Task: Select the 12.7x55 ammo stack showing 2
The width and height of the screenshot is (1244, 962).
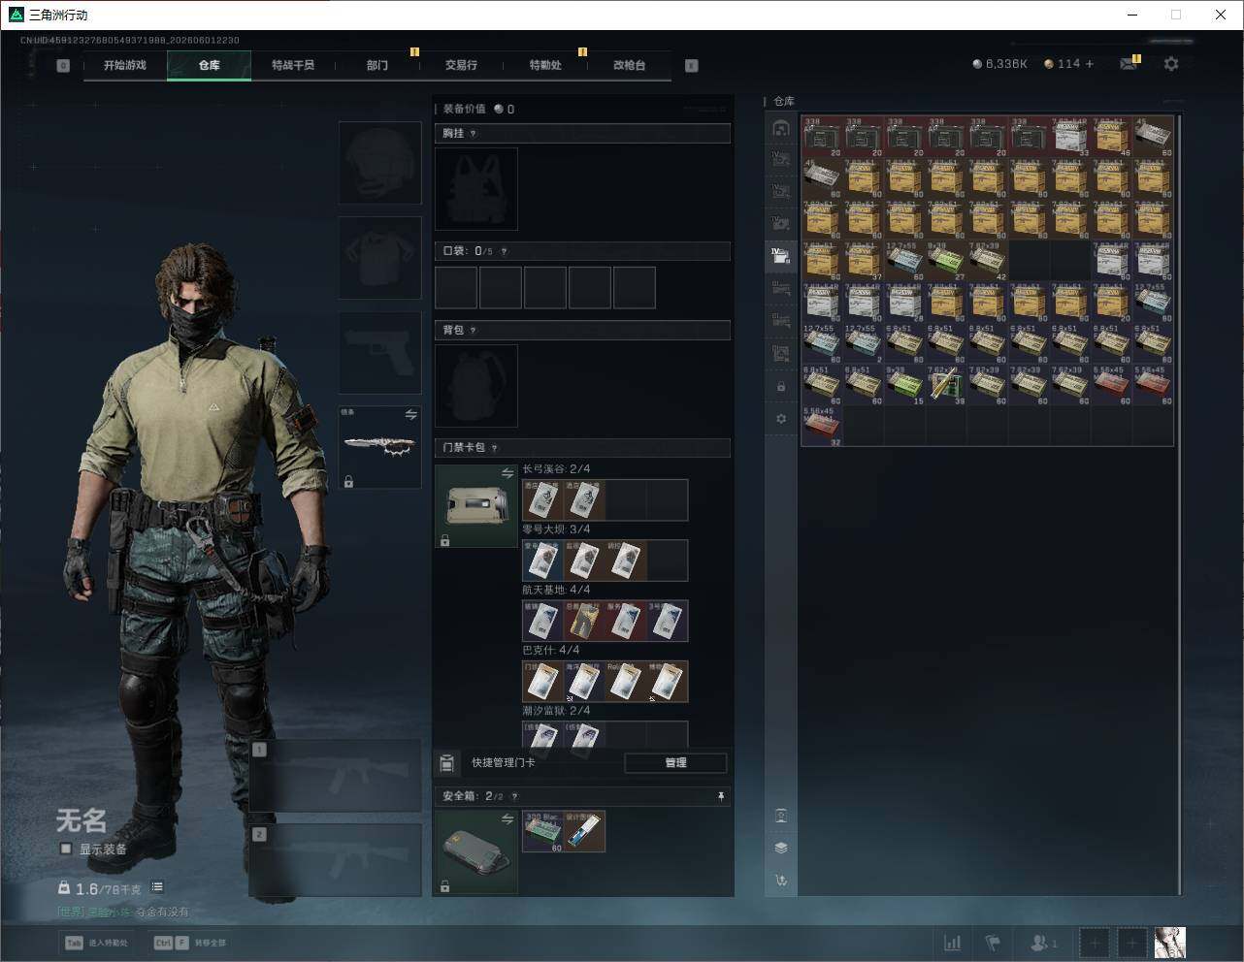Action: 864,343
